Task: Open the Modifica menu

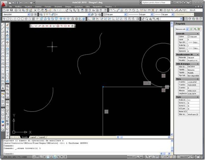Action: 18,7
